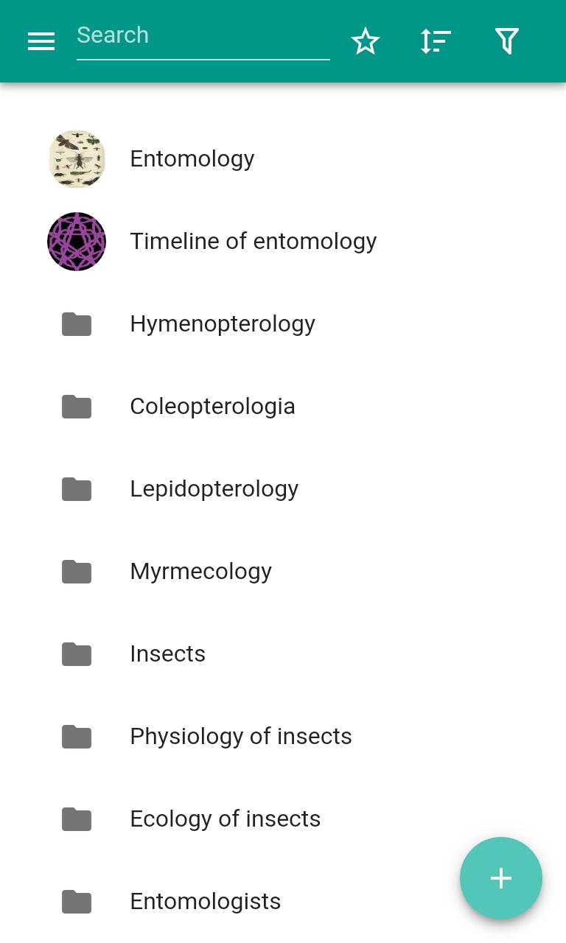Focus the Search input field
566x943 pixels.
[203, 35]
